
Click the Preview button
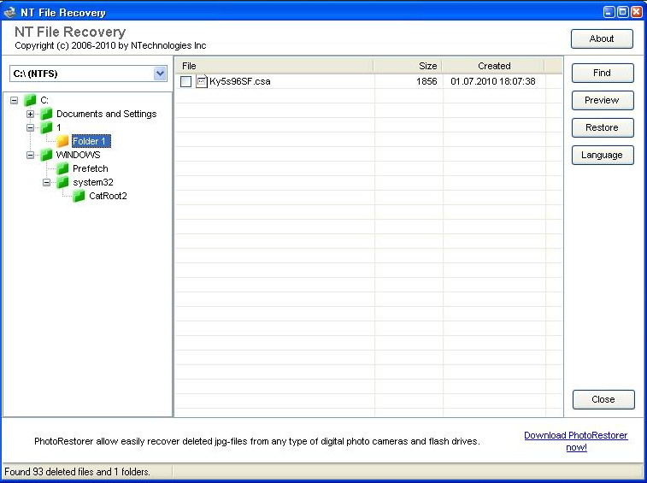tap(603, 100)
